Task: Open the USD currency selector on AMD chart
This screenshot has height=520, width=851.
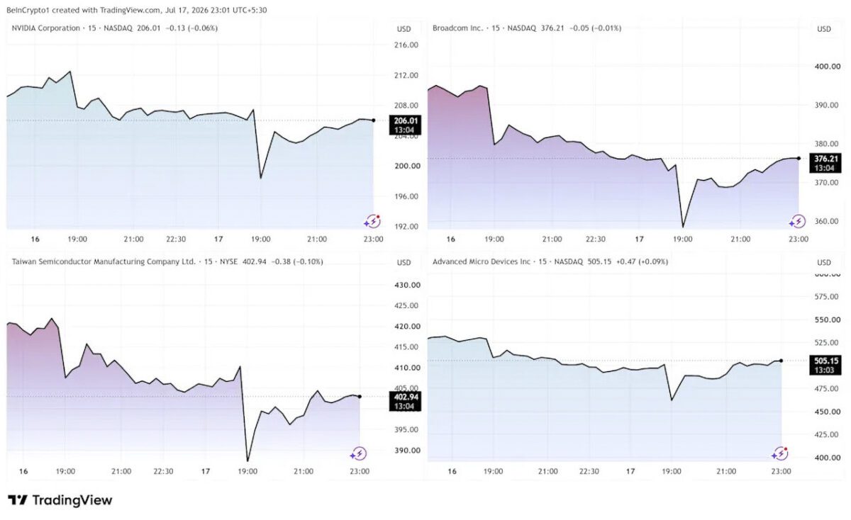Action: [x=824, y=263]
